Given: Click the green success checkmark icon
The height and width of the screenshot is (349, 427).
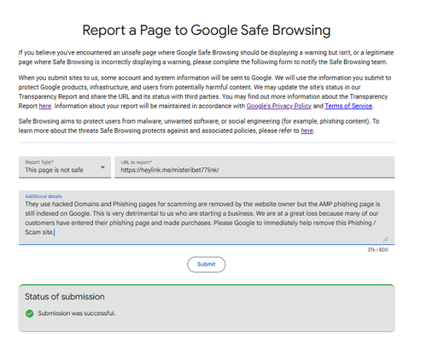Looking at the screenshot, I should pyautogui.click(x=30, y=313).
